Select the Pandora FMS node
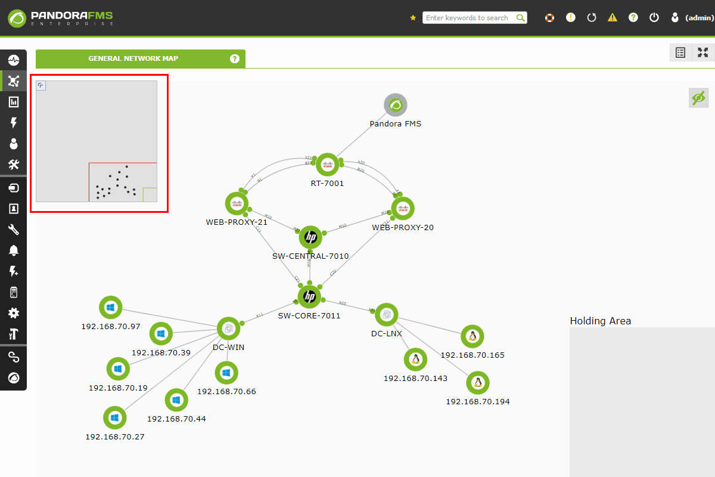This screenshot has width=715, height=477. coord(396,106)
